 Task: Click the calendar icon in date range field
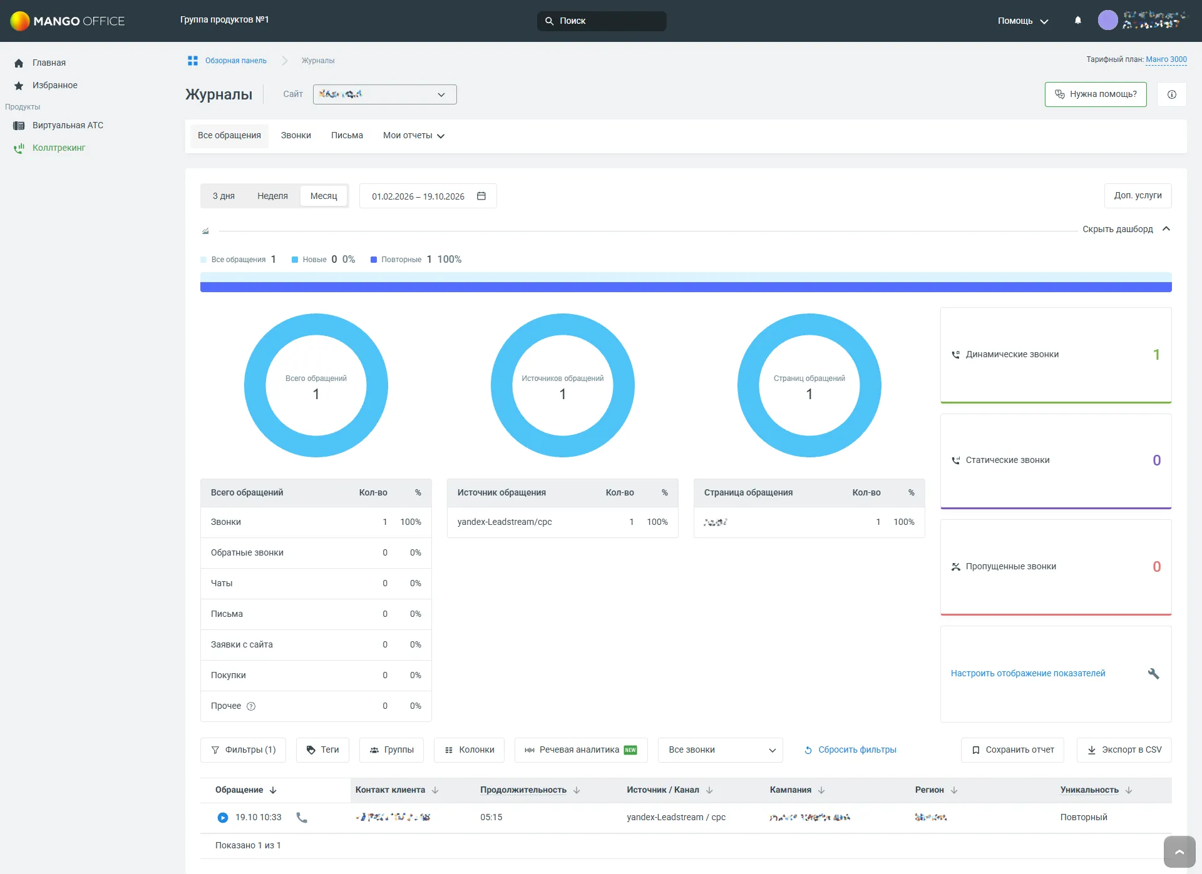481,196
